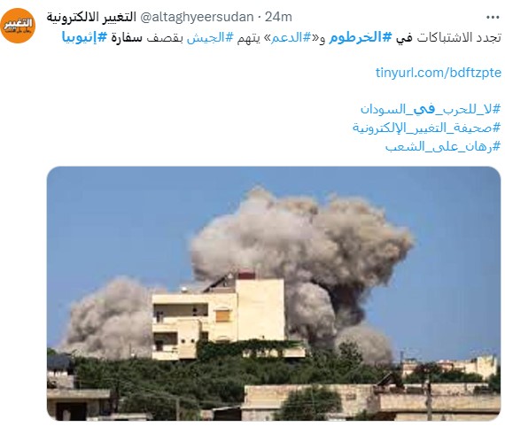Select the tweet body text line
Viewport: 505px width, 427px height.
click(282, 38)
